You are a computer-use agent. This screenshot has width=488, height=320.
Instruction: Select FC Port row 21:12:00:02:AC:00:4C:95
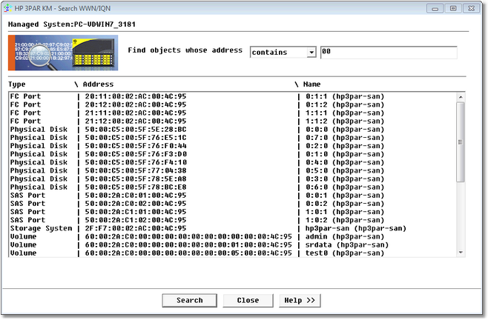coord(232,121)
